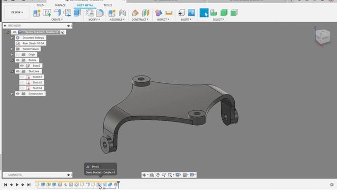Open the Create dropdown menu
Viewport: 337px width, 190px height.
57,20
